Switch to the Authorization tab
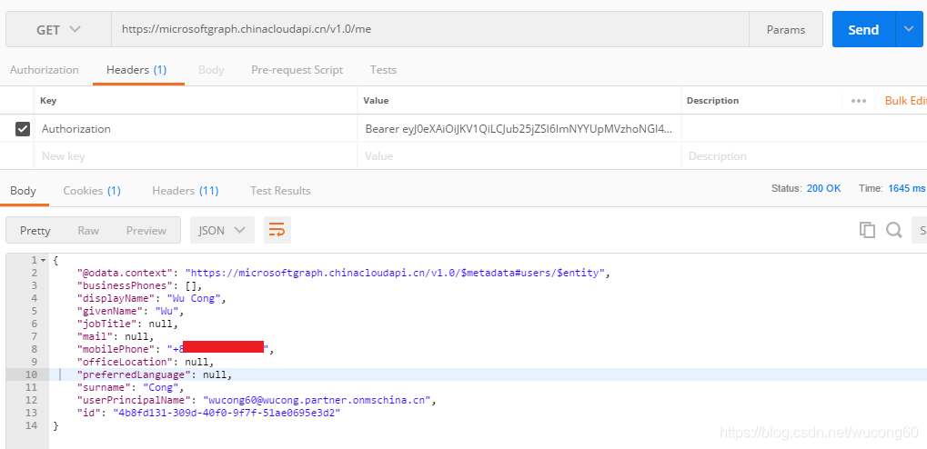The width and height of the screenshot is (927, 449). [45, 70]
